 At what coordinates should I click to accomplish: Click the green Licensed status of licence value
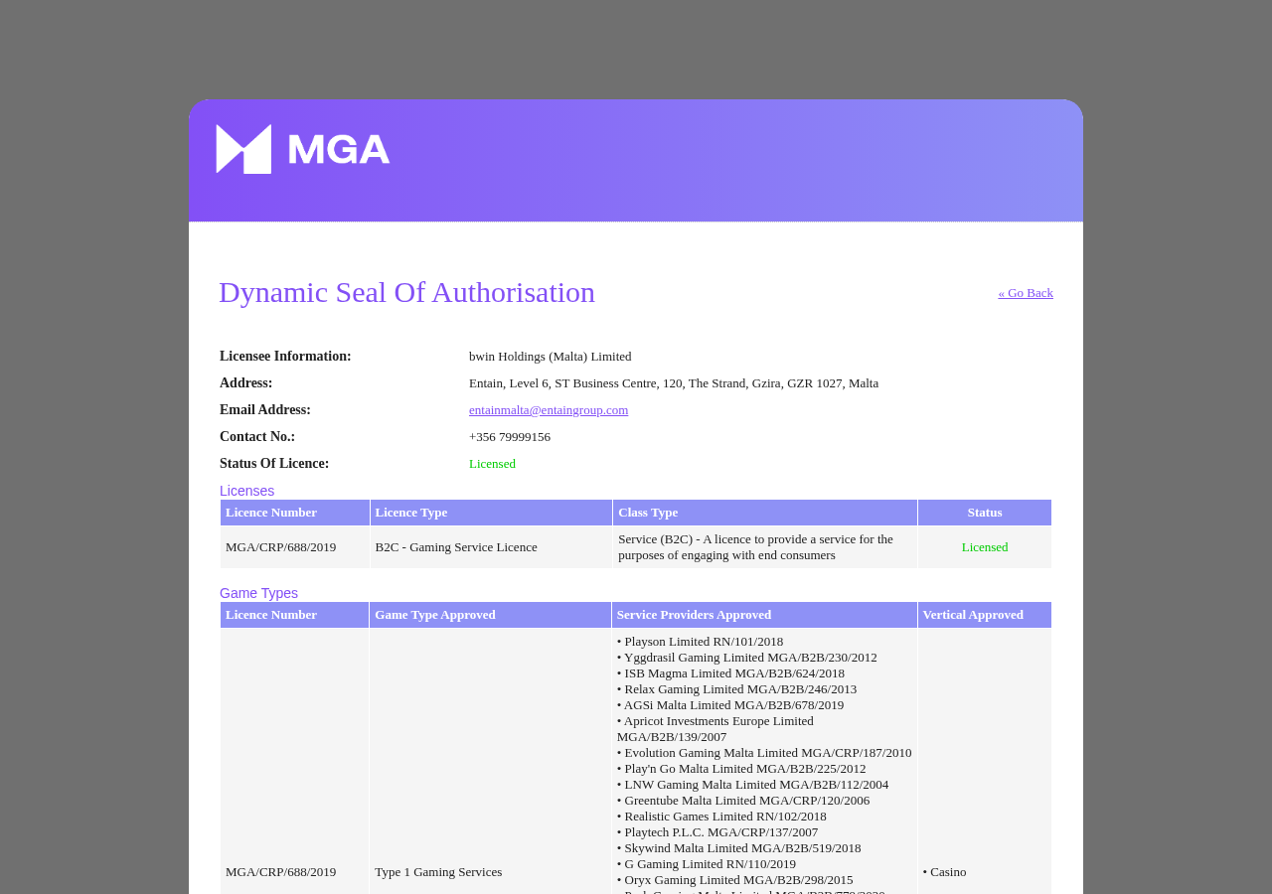coord(492,464)
